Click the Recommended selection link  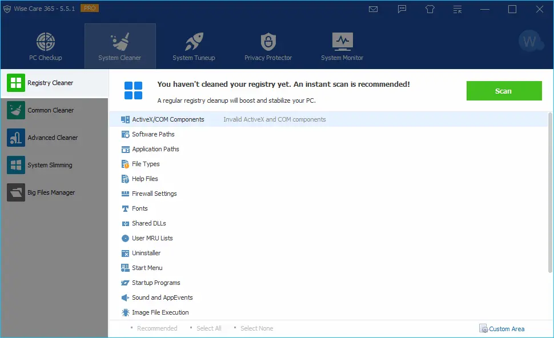157,328
